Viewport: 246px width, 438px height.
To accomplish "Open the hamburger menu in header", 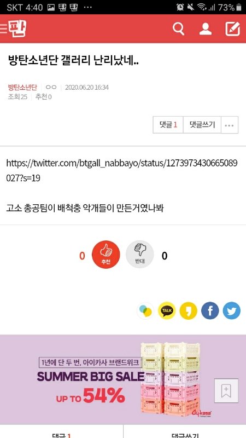I will (x=3, y=29).
